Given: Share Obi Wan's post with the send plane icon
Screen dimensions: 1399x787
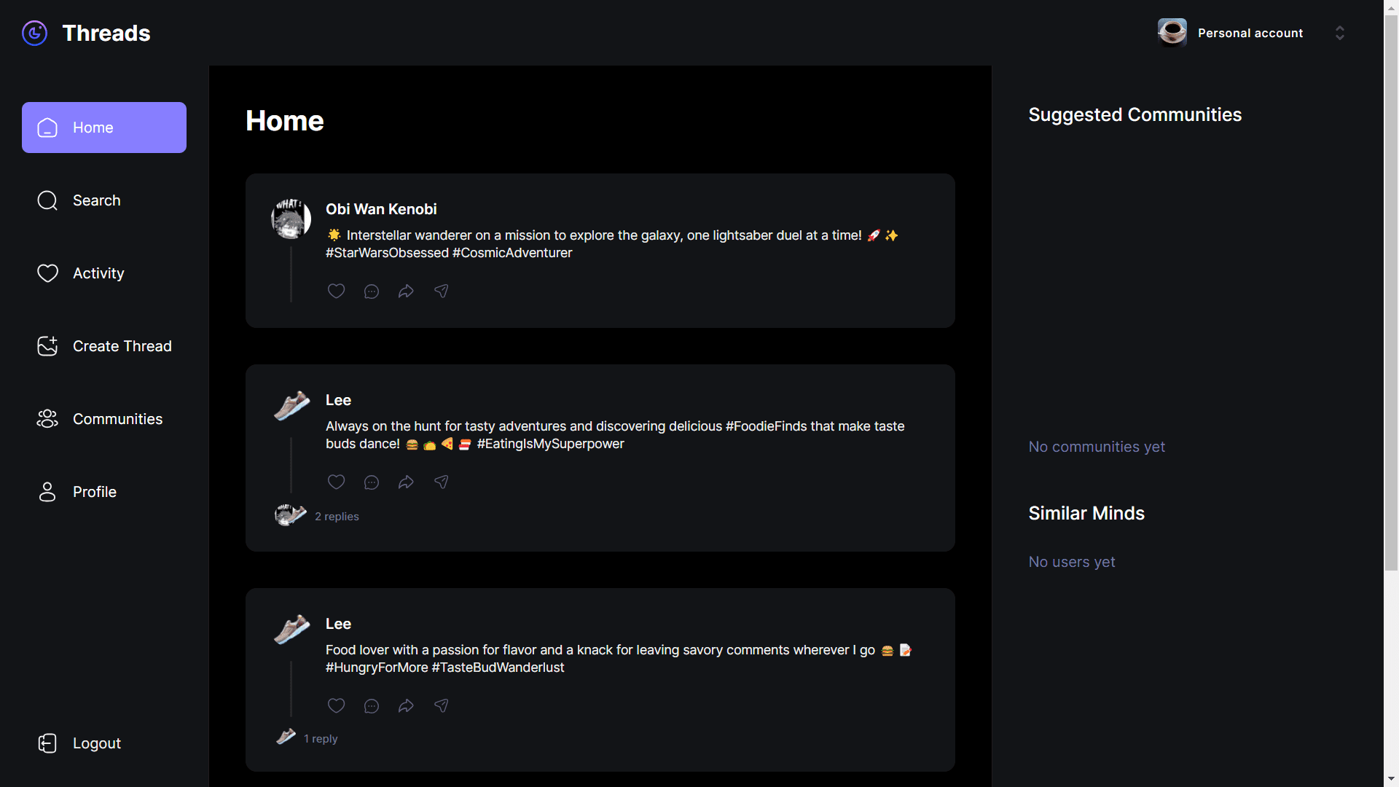Looking at the screenshot, I should pos(441,291).
